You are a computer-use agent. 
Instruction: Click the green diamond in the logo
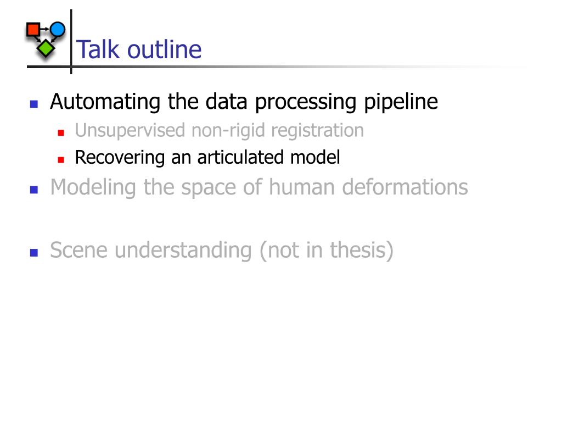tap(46, 48)
